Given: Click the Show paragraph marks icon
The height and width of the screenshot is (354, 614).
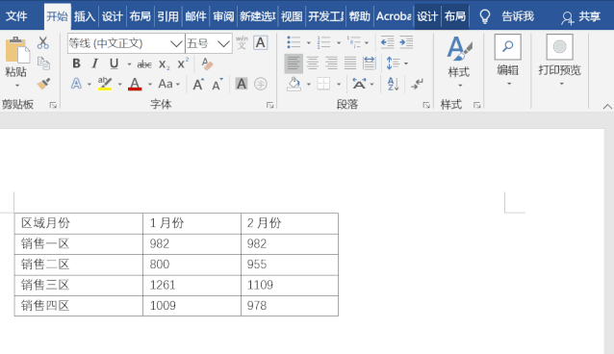Looking at the screenshot, I should click(417, 84).
